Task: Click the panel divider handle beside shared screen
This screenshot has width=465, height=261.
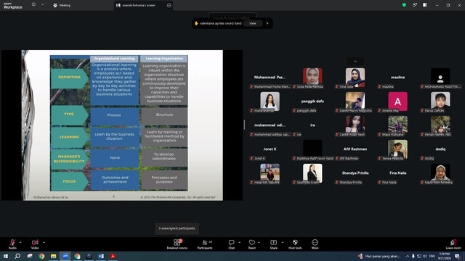Action: pos(244,125)
